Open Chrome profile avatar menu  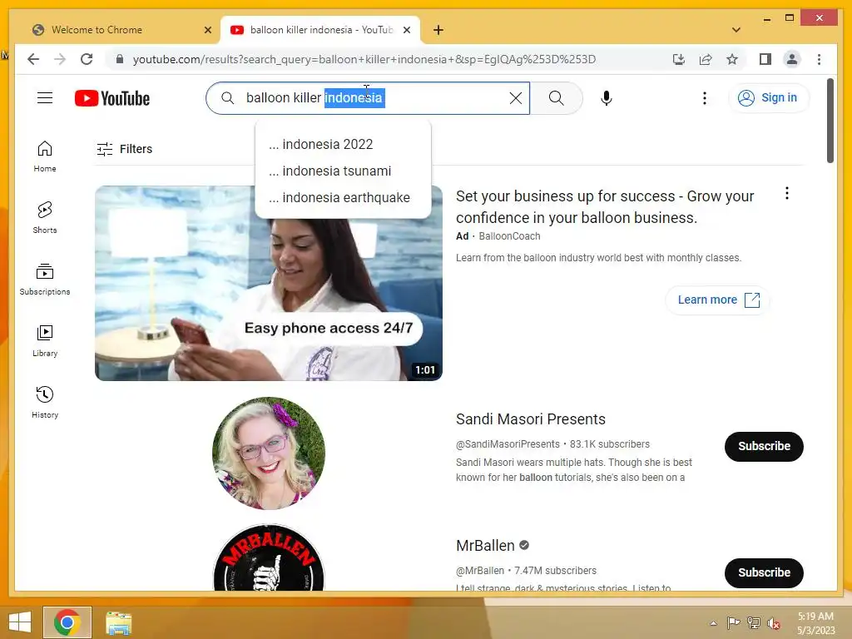point(792,59)
